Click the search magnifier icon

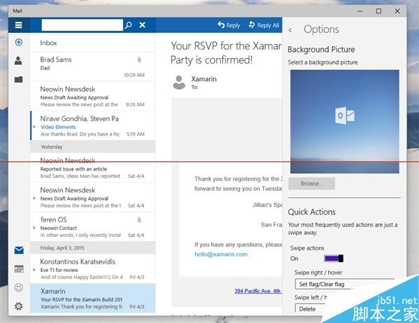click(128, 25)
